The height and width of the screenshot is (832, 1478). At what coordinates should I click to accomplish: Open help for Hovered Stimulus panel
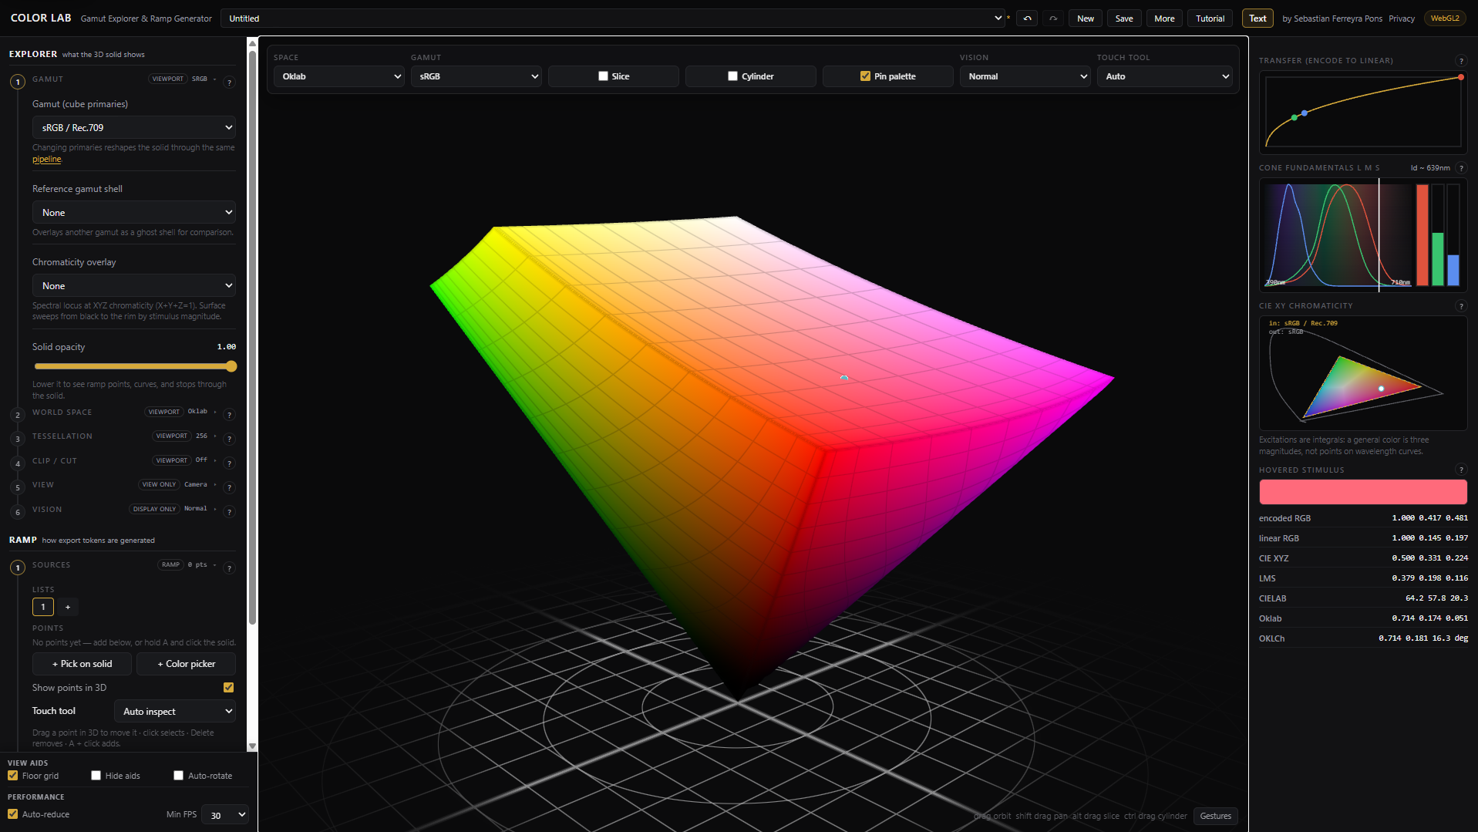click(x=1460, y=470)
